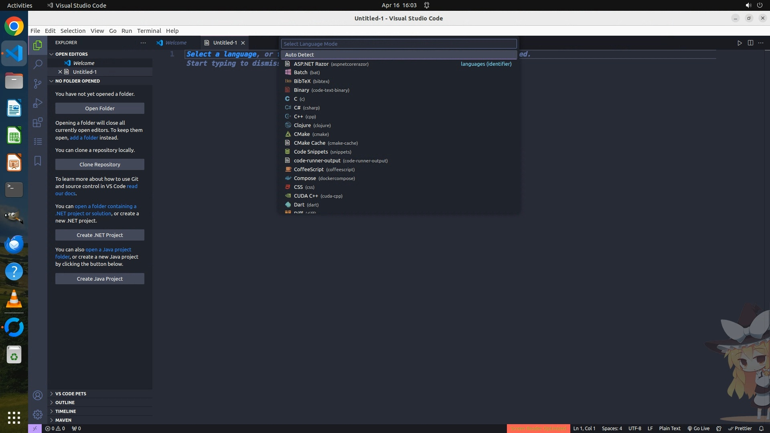This screenshot has height=433, width=770.
Task: Open the Search view in activity bar
Action: [38, 64]
